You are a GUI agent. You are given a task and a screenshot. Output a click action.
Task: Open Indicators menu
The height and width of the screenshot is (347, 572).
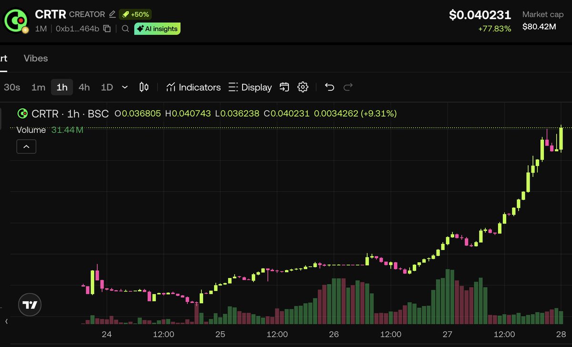(193, 87)
